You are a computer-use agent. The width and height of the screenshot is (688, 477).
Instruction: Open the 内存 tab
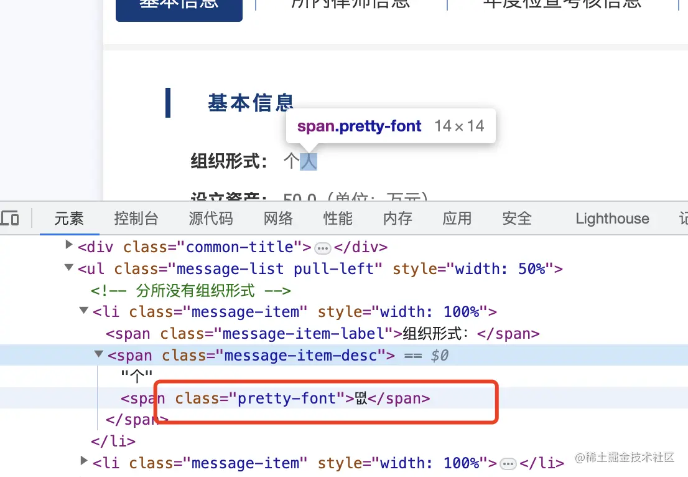[x=397, y=219]
